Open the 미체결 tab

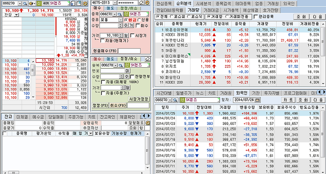(x=23, y=117)
